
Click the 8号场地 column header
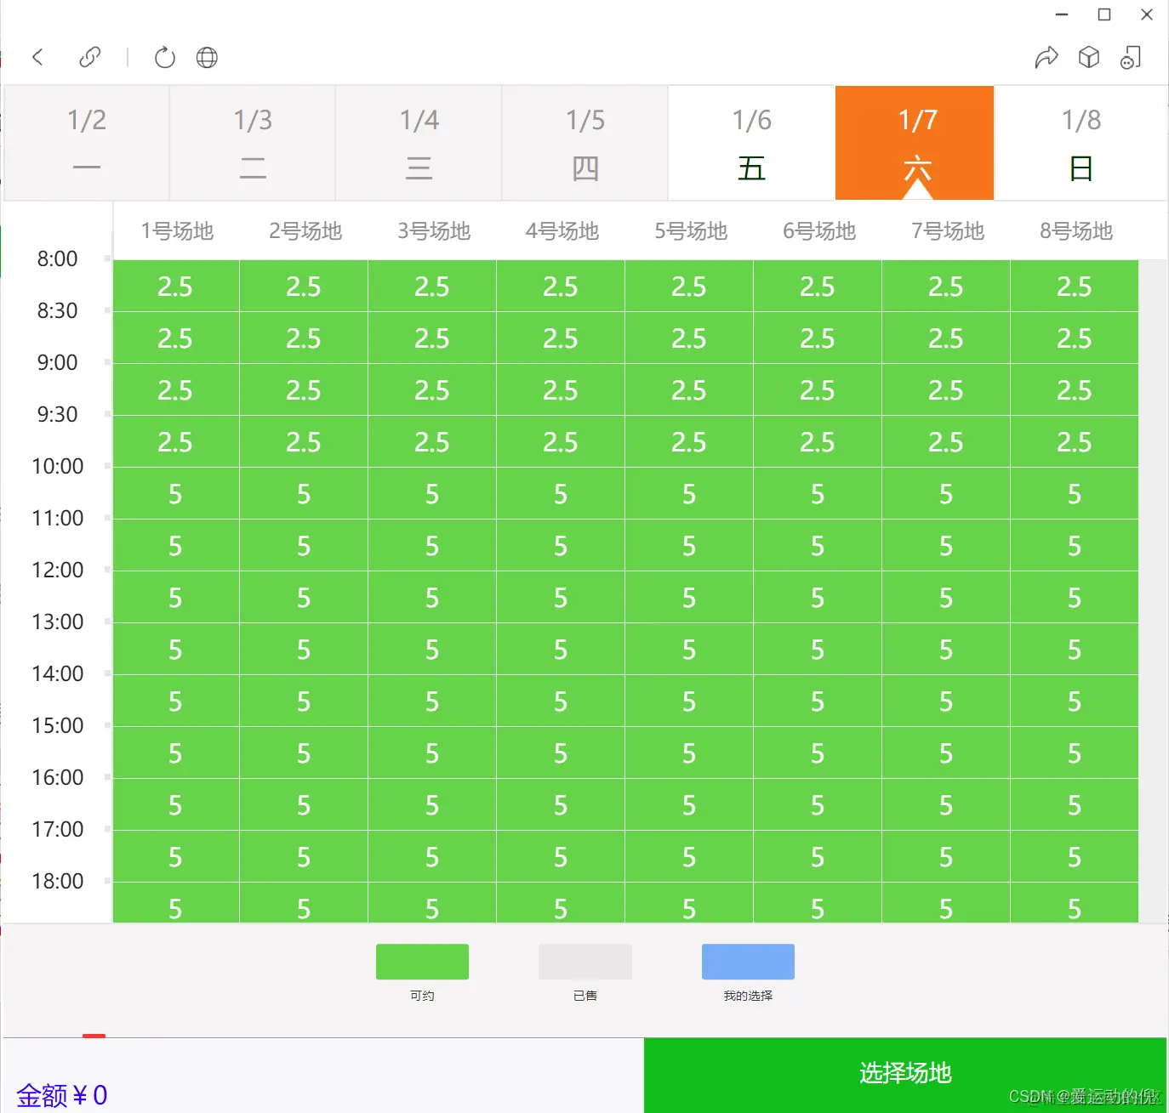[x=1076, y=231]
